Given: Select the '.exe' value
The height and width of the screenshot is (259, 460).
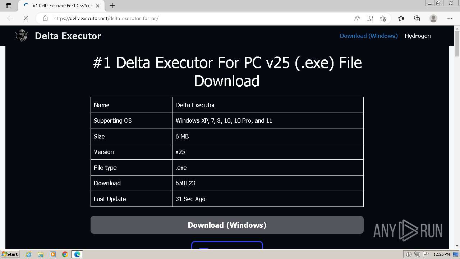Looking at the screenshot, I should pyautogui.click(x=181, y=168).
